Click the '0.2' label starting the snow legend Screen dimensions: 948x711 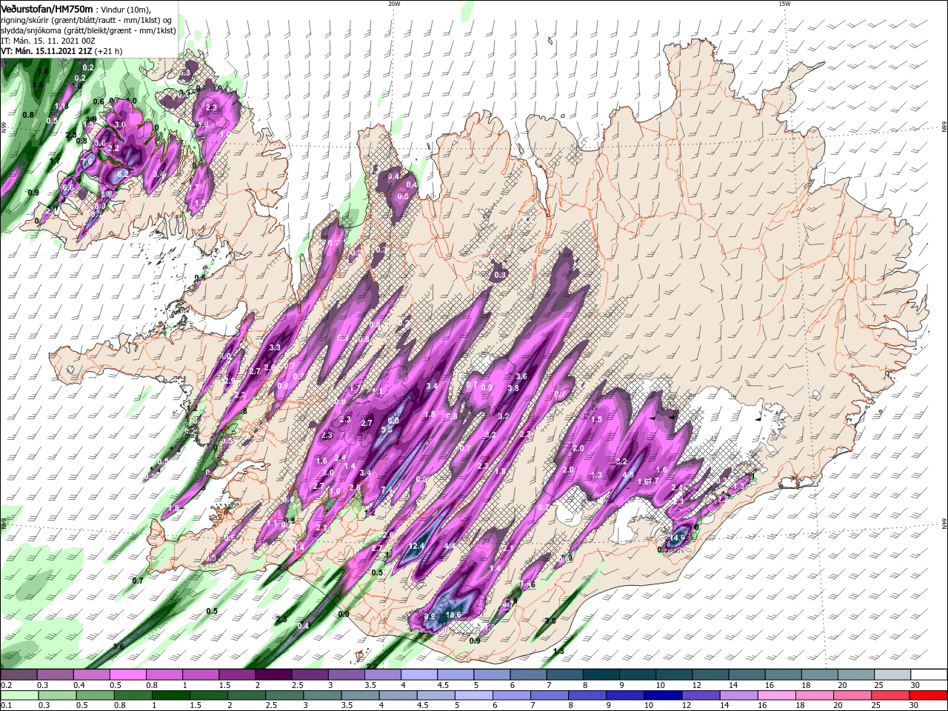click(x=6, y=685)
